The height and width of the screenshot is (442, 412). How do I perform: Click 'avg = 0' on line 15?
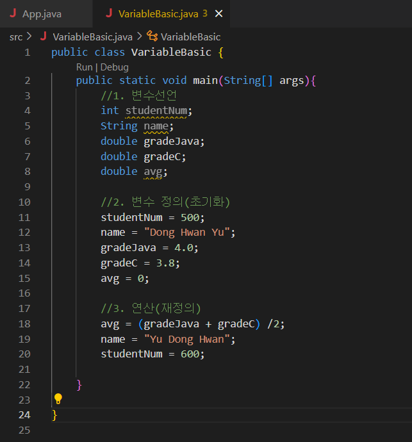pyautogui.click(x=122, y=279)
